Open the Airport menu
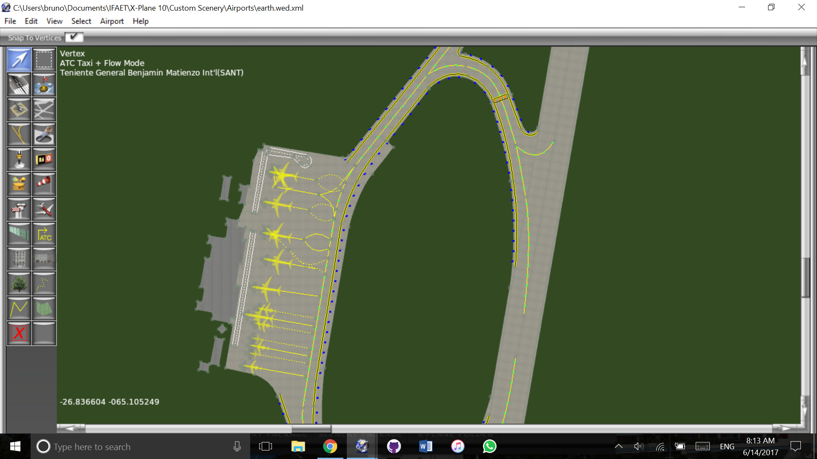The height and width of the screenshot is (459, 817). 111,21
